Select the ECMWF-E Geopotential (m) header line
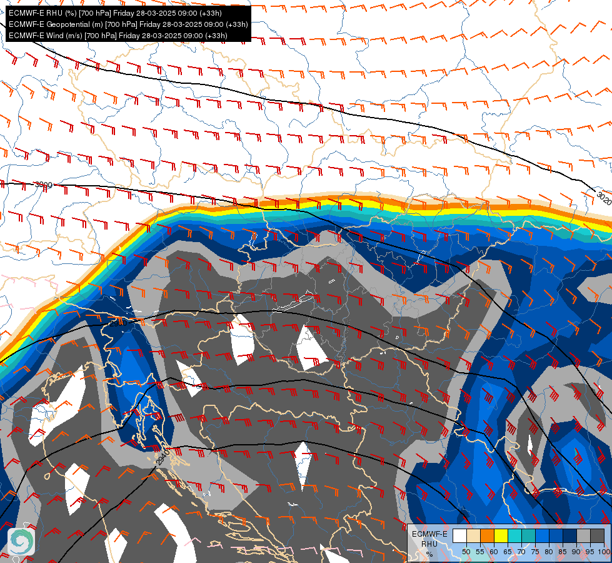This screenshot has width=612, height=563. tap(128, 24)
